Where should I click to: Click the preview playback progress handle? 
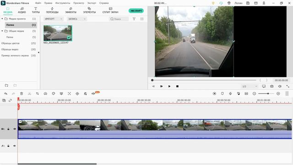[x=152, y=80]
